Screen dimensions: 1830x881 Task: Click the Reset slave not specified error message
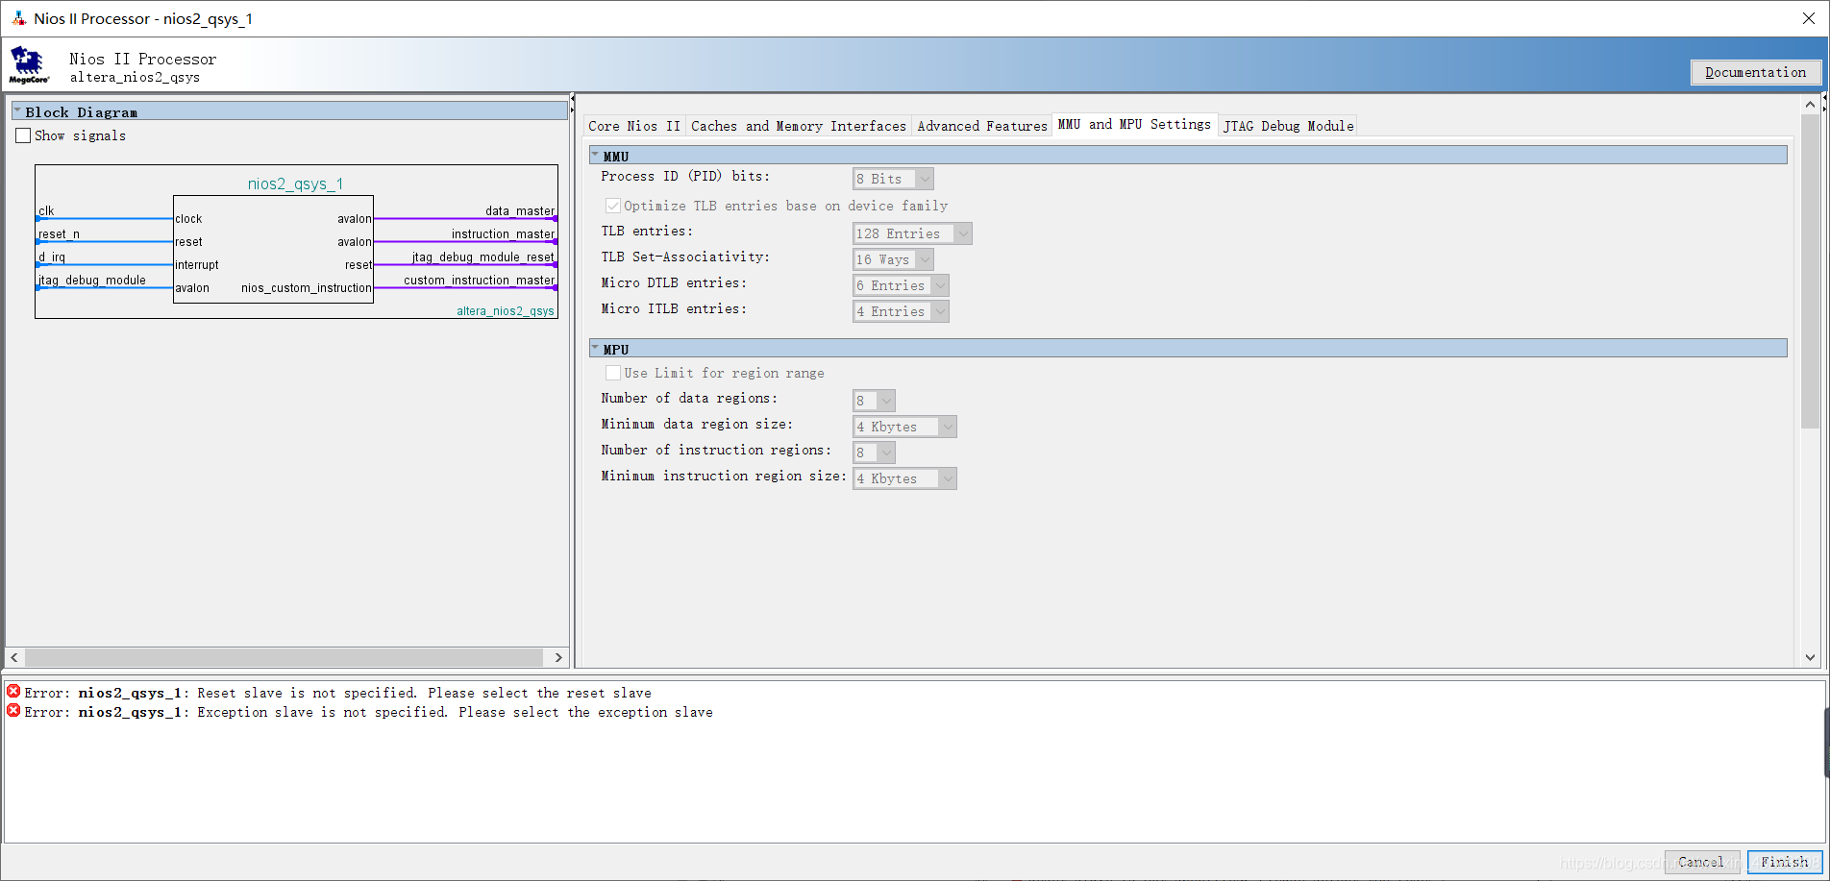[337, 693]
